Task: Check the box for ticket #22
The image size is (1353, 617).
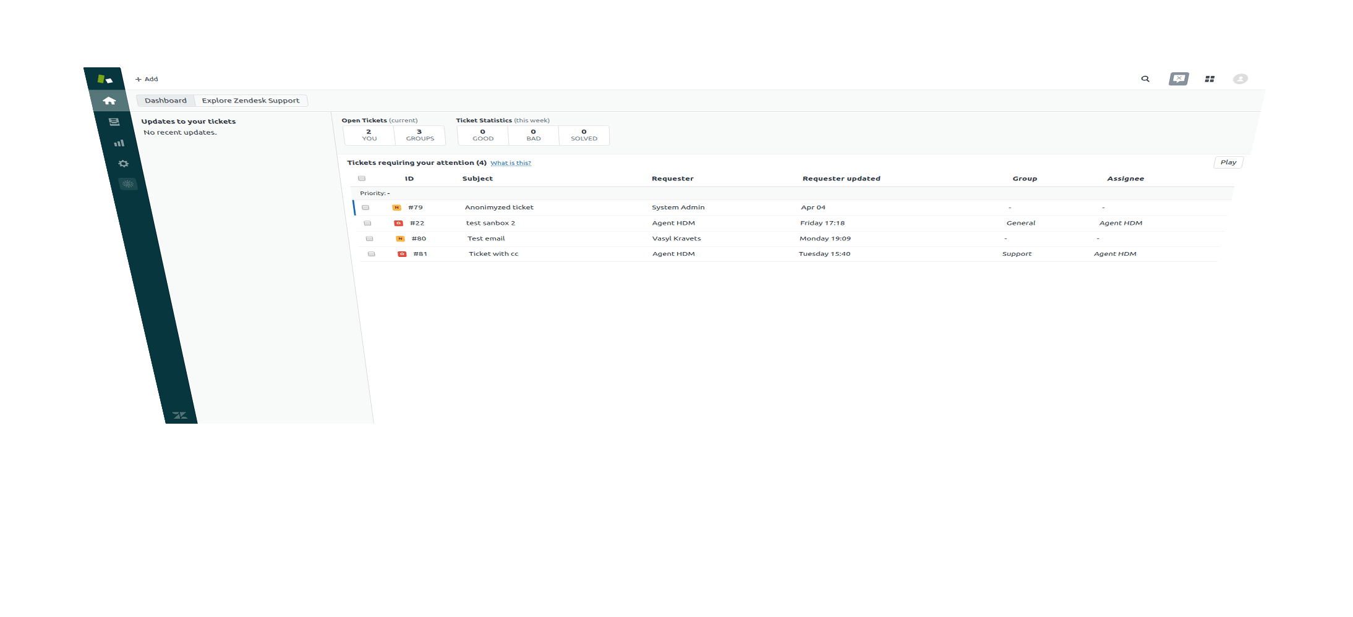Action: (367, 223)
